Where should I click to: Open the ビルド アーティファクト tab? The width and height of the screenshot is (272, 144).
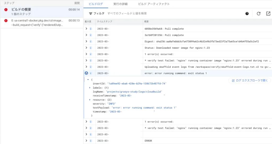(154, 4)
